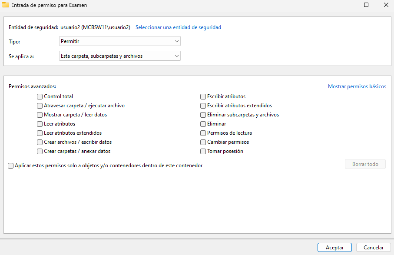This screenshot has width=394, height=255.
Task: Toggle the Cambiar permisos checkbox
Action: [x=203, y=142]
